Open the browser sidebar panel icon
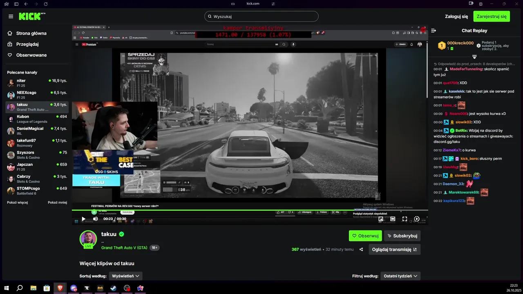The height and width of the screenshot is (294, 523). (x=16, y=4)
